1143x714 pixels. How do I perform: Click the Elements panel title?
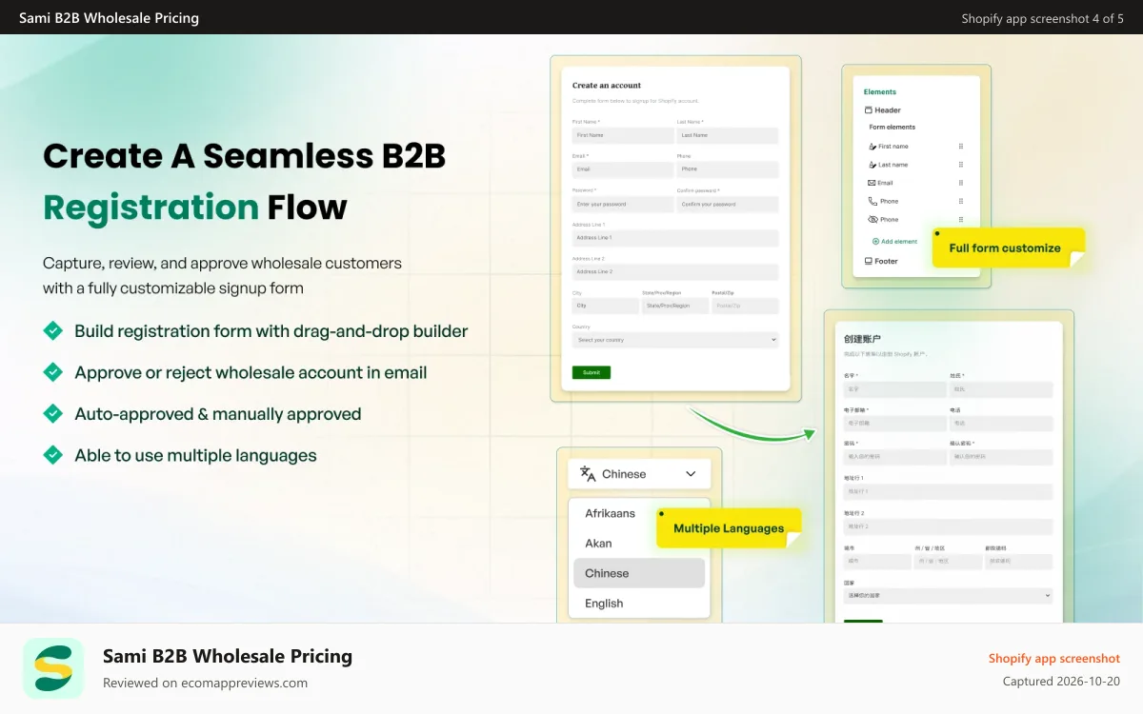point(880,92)
